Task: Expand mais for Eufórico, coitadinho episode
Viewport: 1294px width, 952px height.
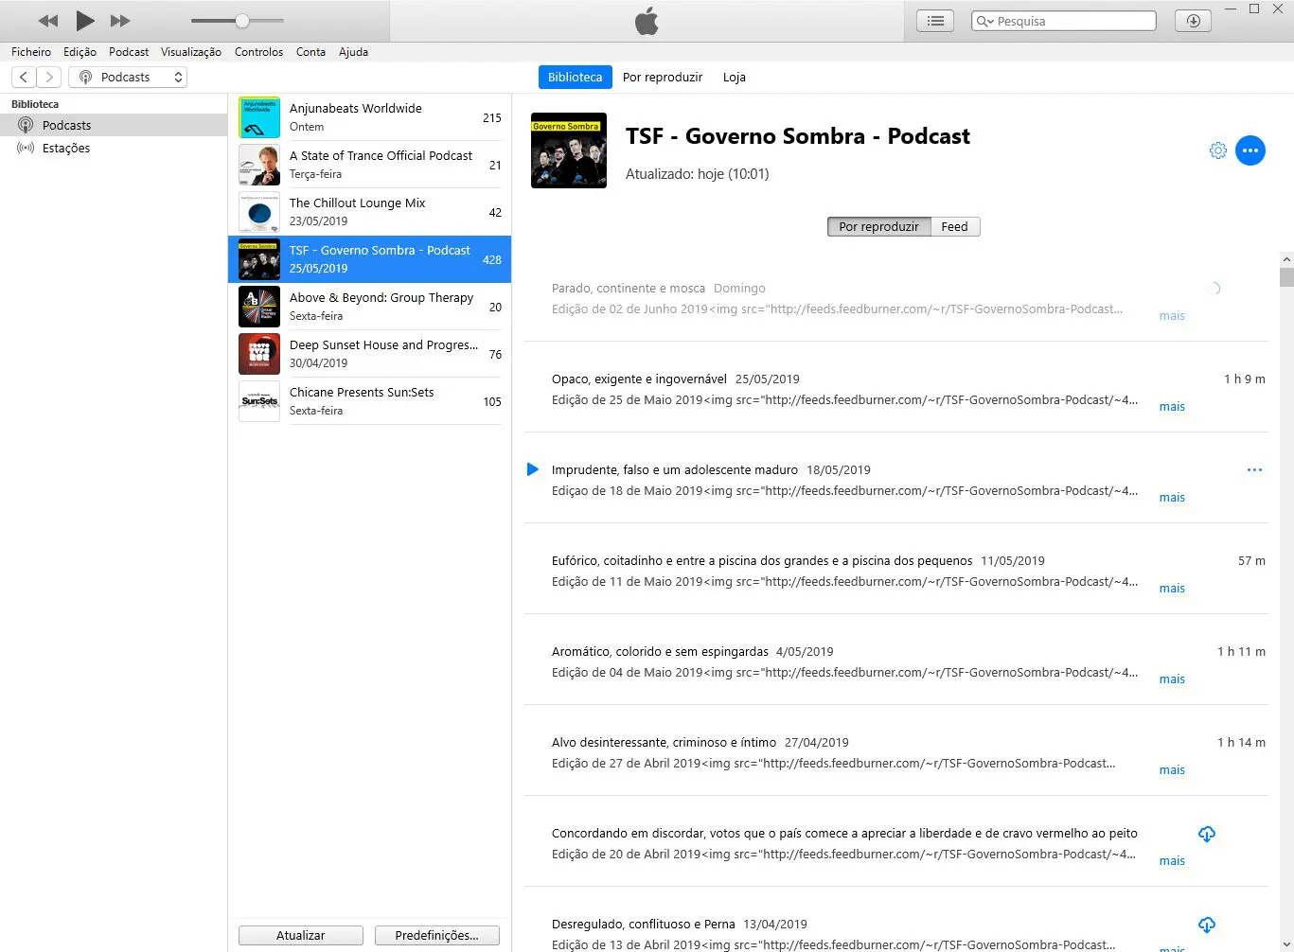Action: [1172, 589]
